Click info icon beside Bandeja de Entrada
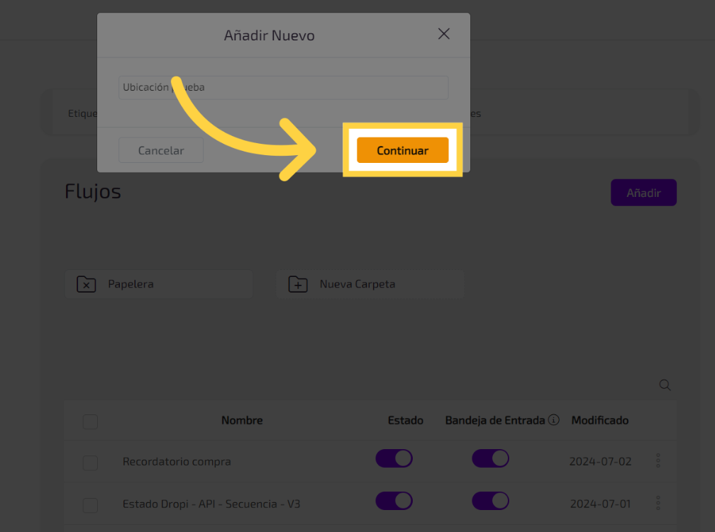715x532 pixels. [554, 420]
